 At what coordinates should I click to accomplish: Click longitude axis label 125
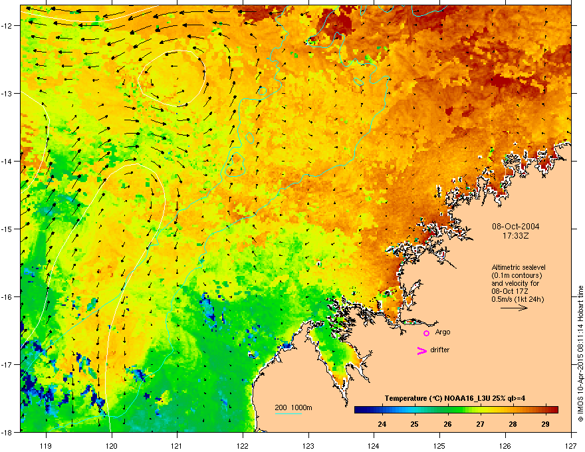(439, 445)
